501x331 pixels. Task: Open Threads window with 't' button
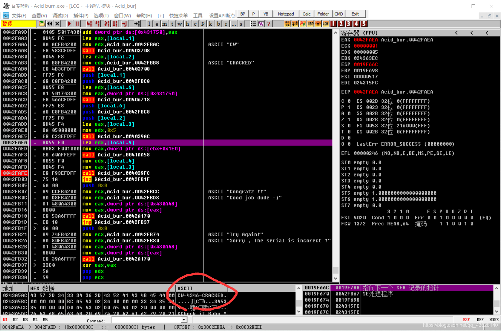click(x=172, y=24)
